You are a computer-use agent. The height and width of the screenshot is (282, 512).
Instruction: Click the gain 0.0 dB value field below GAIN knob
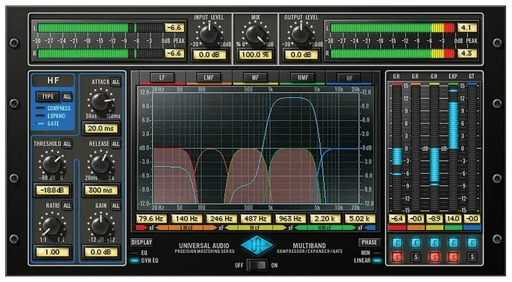coord(101,252)
